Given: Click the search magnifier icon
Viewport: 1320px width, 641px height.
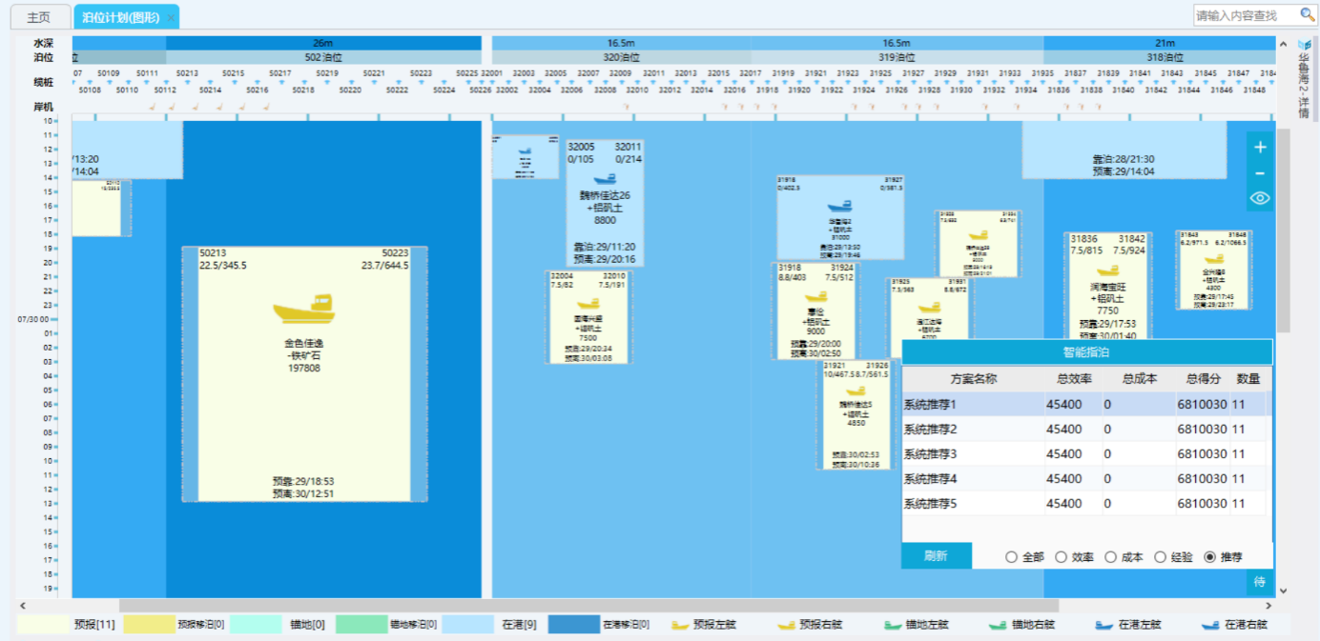Looking at the screenshot, I should 1307,15.
